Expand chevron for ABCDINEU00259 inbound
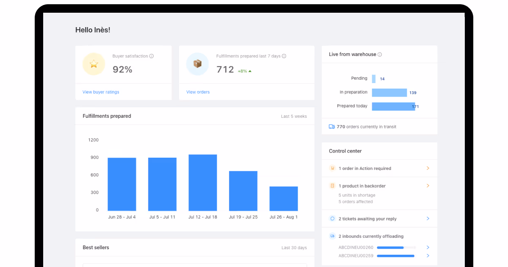The image size is (508, 267). tap(428, 256)
